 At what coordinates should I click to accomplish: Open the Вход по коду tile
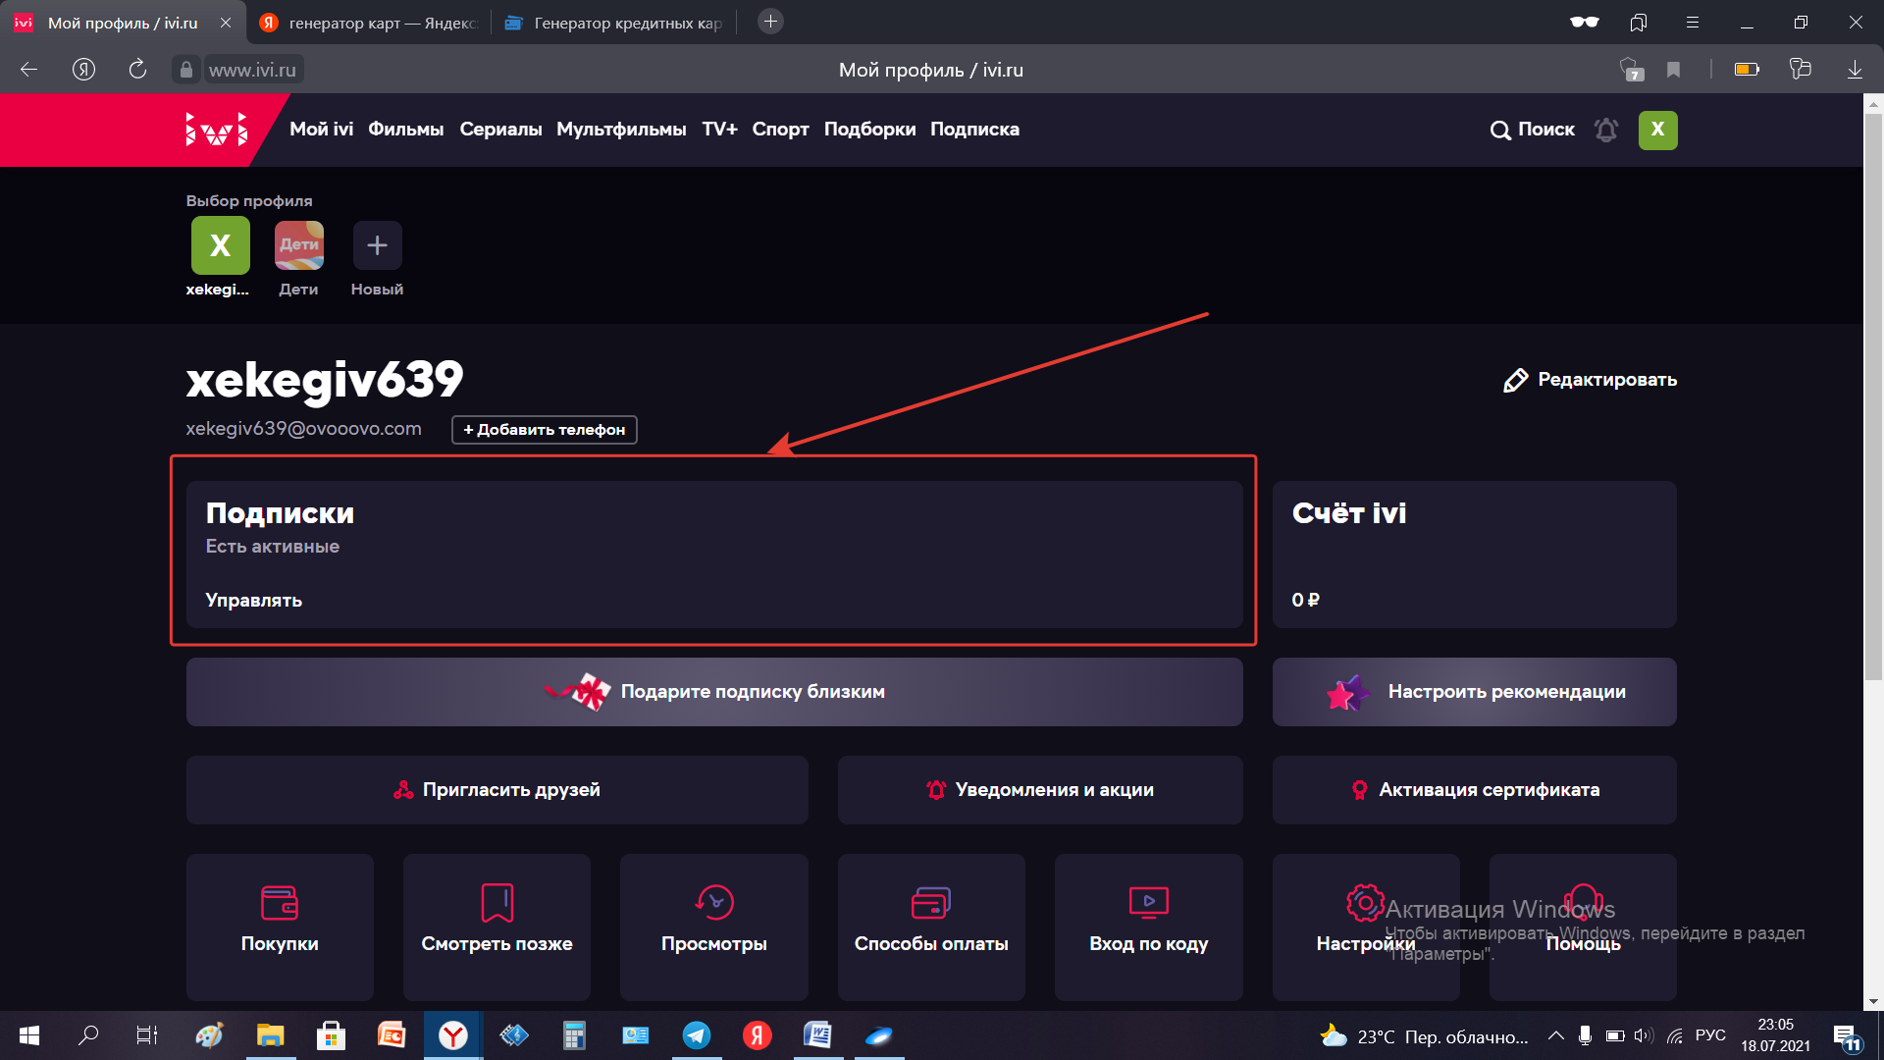tap(1148, 926)
